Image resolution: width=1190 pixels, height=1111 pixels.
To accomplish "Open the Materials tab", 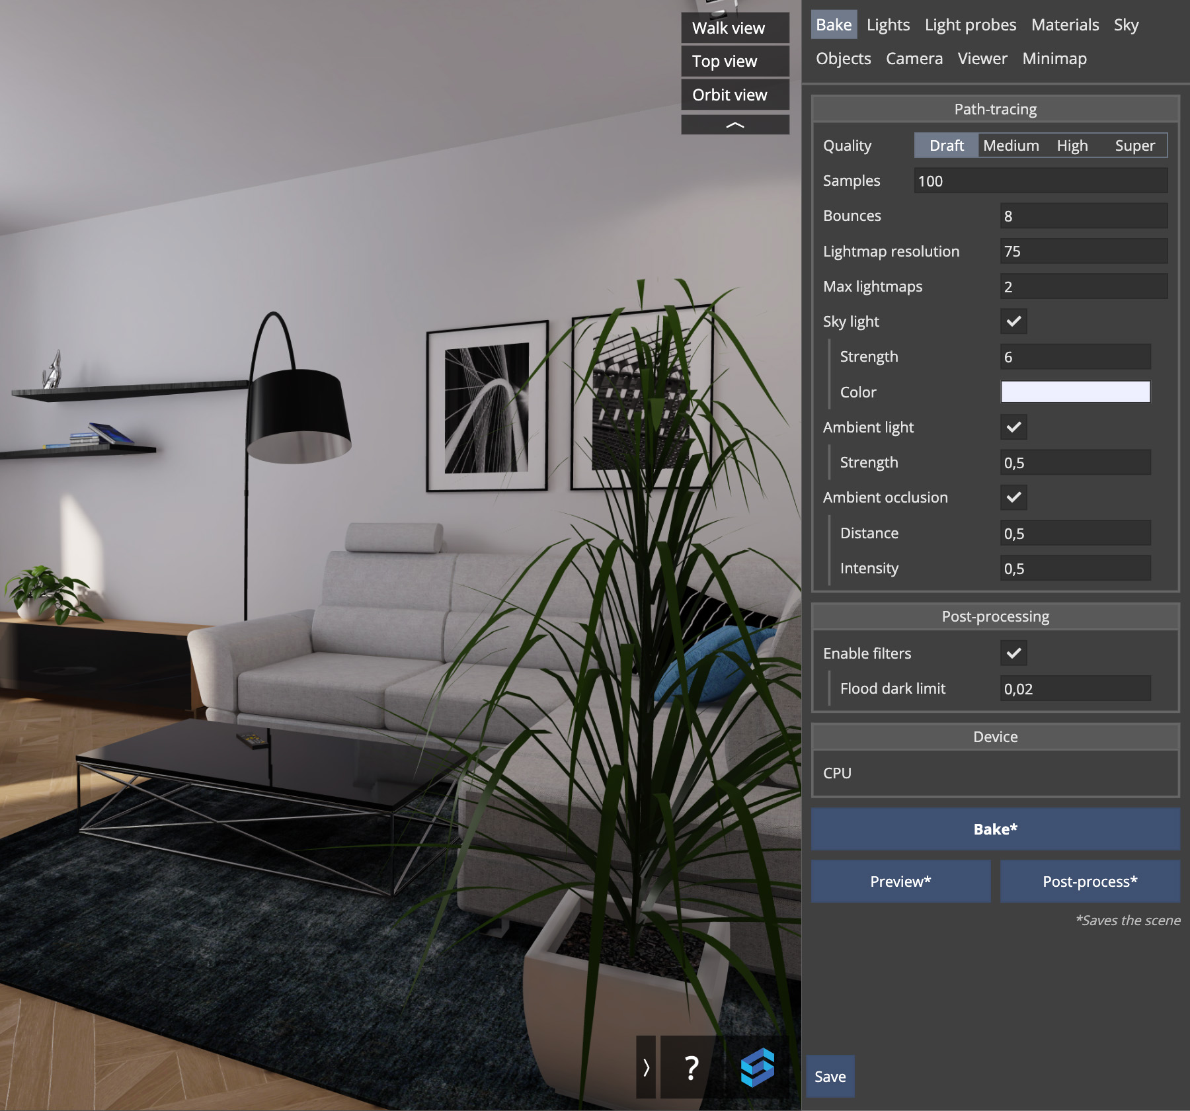I will (x=1064, y=24).
